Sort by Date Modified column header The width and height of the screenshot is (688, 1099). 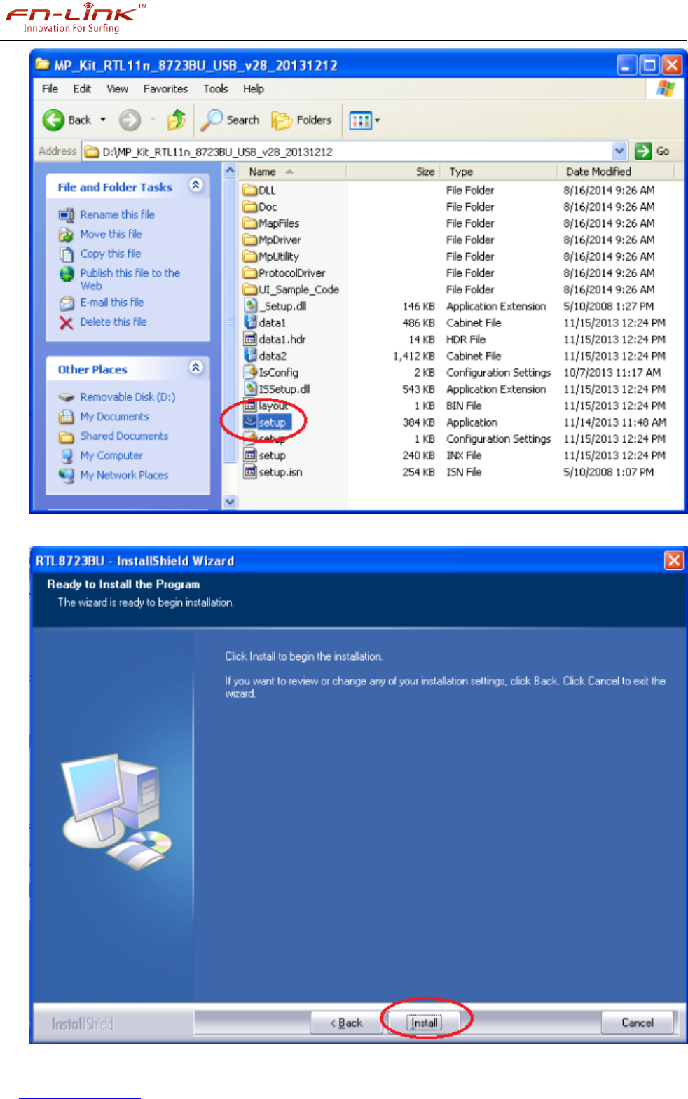[x=616, y=172]
